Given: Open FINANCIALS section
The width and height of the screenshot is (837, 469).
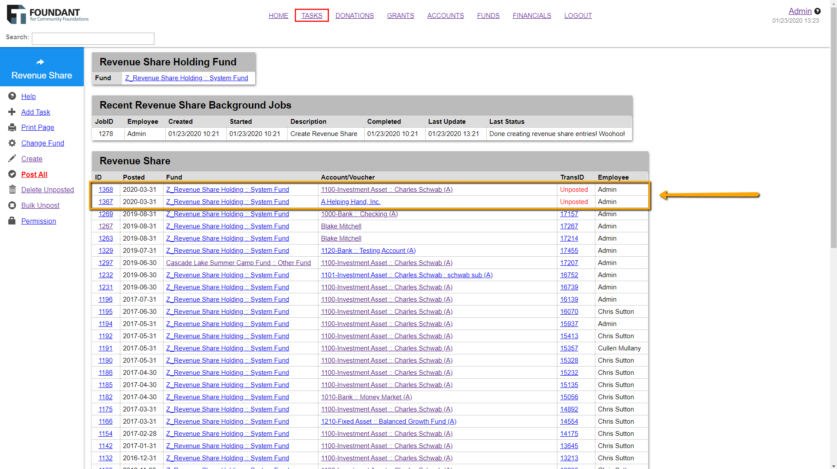Looking at the screenshot, I should (532, 16).
